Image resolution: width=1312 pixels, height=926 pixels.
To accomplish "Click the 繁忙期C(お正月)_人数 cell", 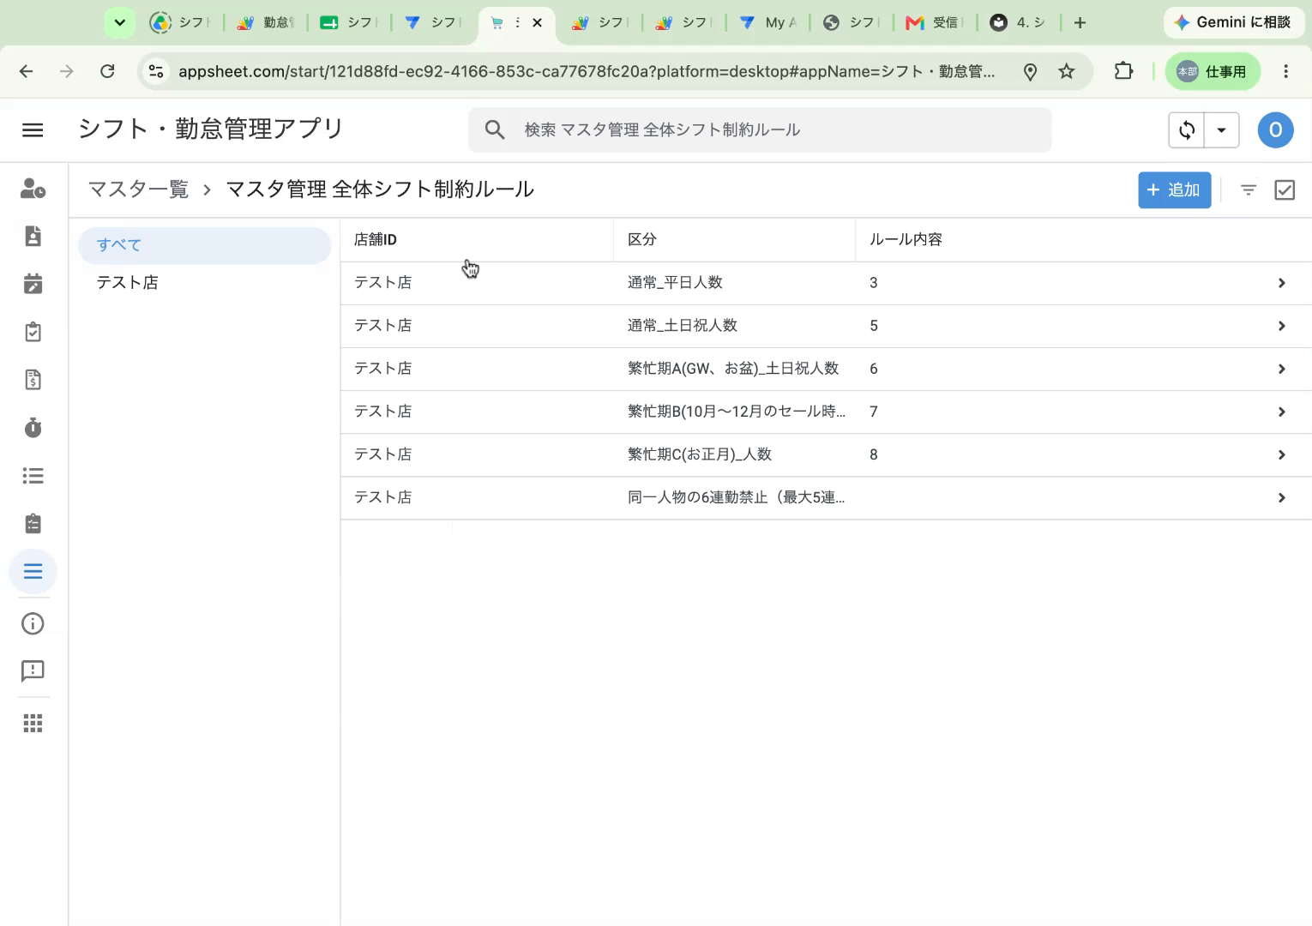I will [700, 454].
